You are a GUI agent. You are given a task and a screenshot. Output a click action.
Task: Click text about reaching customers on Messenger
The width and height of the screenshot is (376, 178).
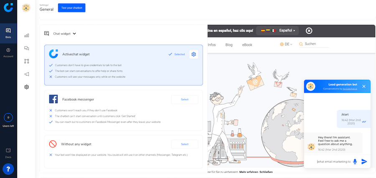pyautogui.click(x=108, y=122)
